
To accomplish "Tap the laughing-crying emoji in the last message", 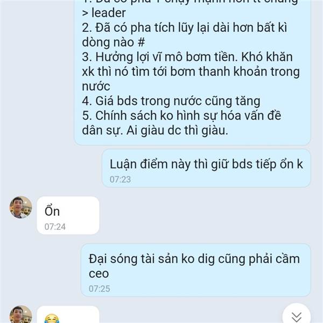I will tap(52, 319).
